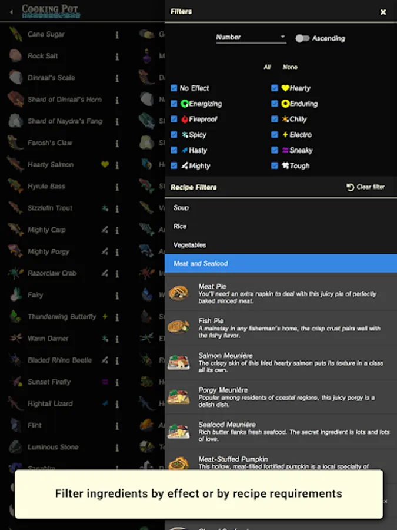
Task: Click the back arrow beside Cooking Pot
Action: coord(11,12)
